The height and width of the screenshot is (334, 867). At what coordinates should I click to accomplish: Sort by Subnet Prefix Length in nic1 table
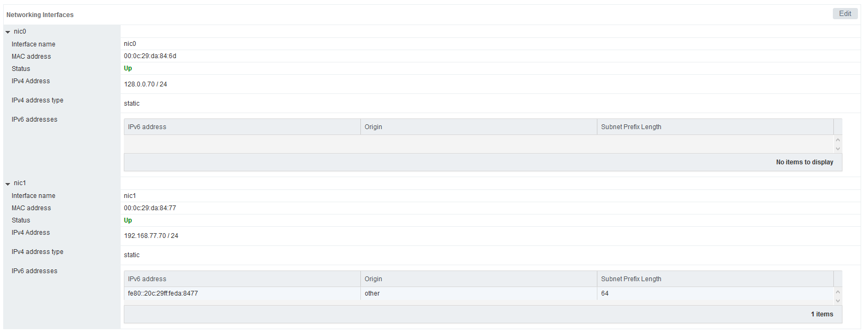[x=630, y=279]
